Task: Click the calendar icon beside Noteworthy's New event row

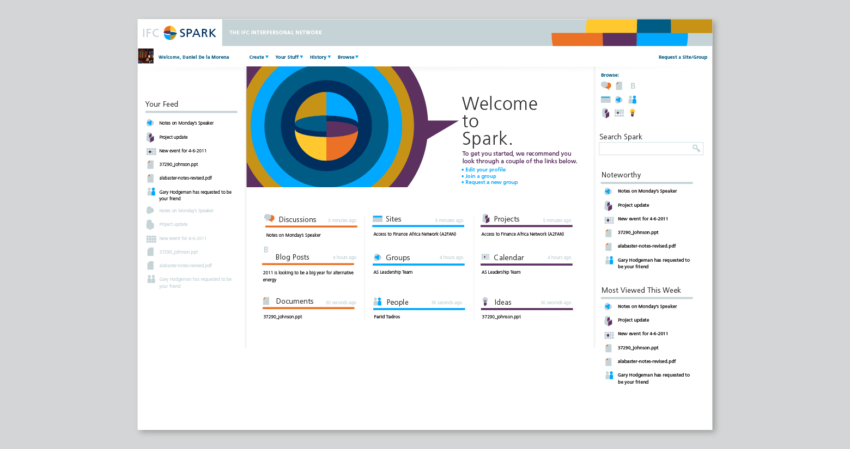Action: click(609, 220)
